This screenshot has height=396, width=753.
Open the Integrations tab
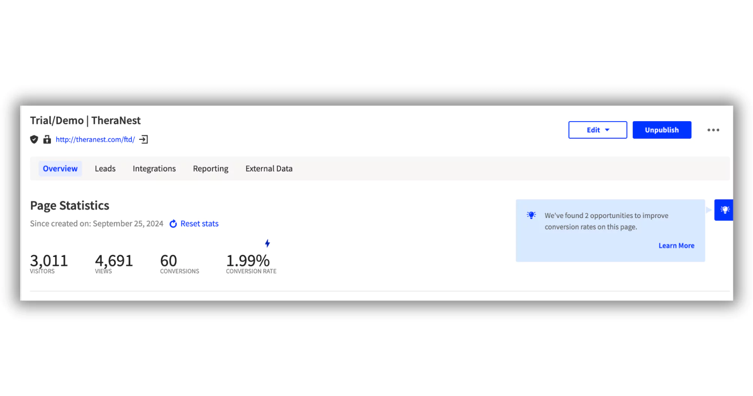pyautogui.click(x=154, y=169)
